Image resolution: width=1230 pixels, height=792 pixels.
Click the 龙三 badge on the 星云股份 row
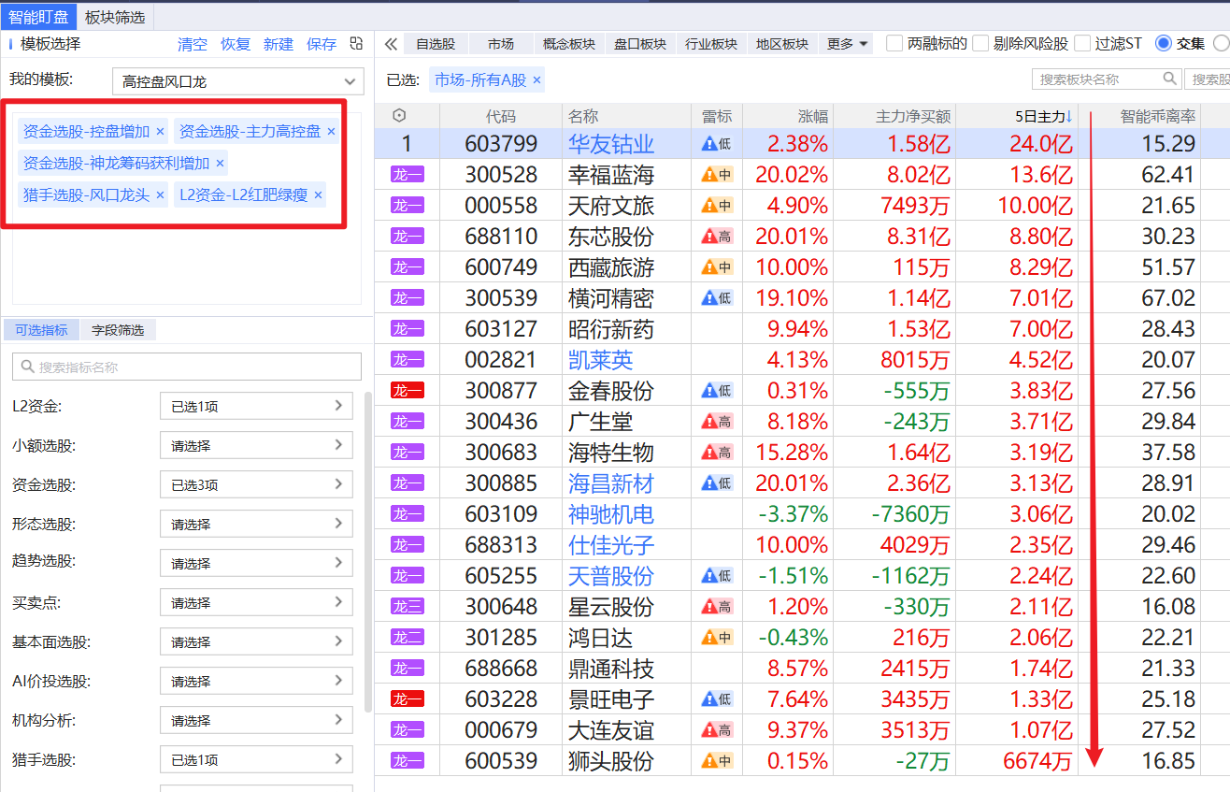pyautogui.click(x=408, y=607)
